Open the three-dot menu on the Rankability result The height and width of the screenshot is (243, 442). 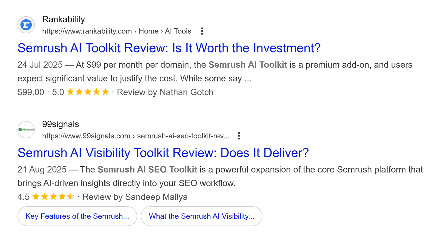point(202,31)
